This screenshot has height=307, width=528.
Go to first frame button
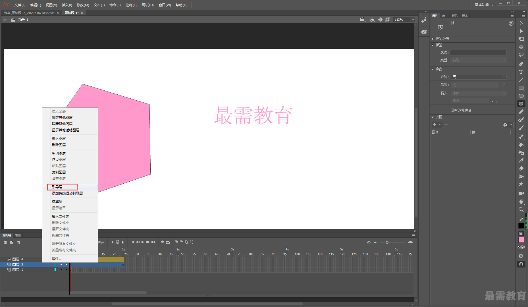click(x=132, y=242)
